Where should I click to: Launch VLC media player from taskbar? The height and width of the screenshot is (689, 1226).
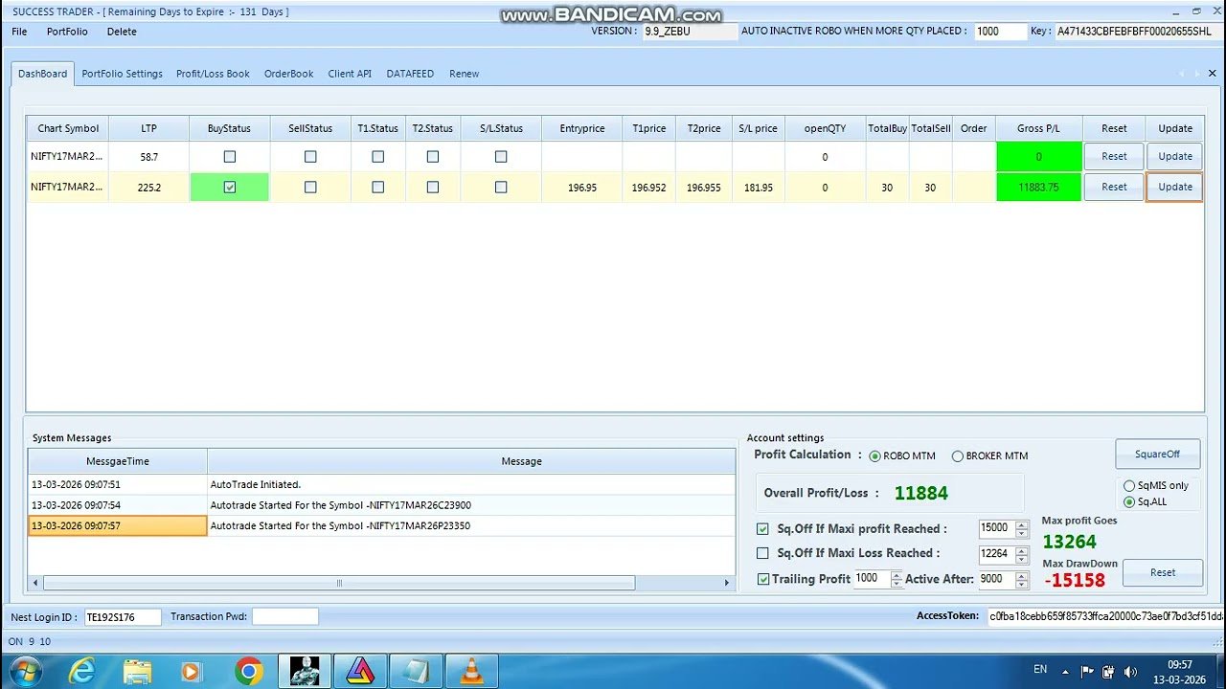470,669
